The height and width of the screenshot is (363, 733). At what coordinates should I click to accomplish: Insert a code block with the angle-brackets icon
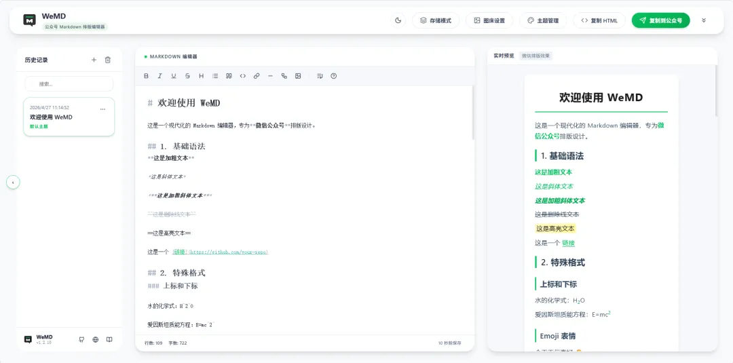point(242,76)
